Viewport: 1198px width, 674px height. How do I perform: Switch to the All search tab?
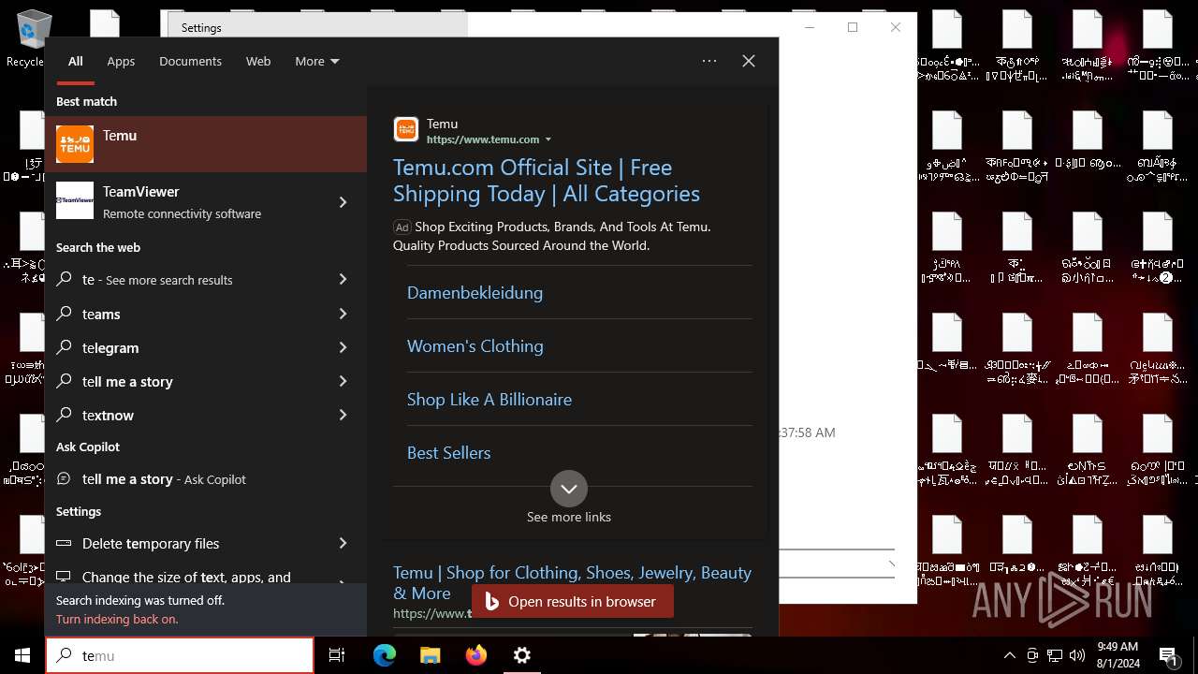pos(76,61)
